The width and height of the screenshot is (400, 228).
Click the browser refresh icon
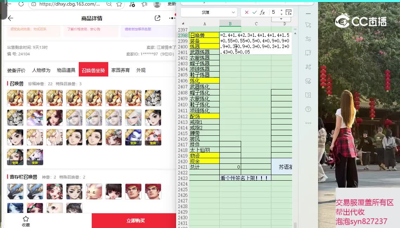coord(21,4)
